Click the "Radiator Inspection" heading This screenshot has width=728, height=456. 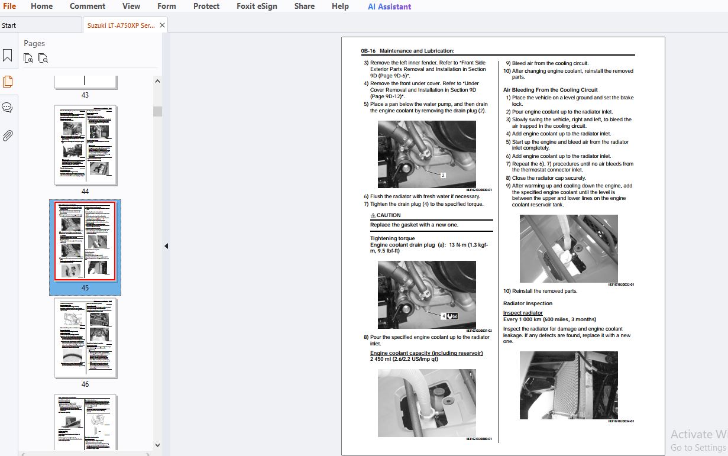click(528, 303)
